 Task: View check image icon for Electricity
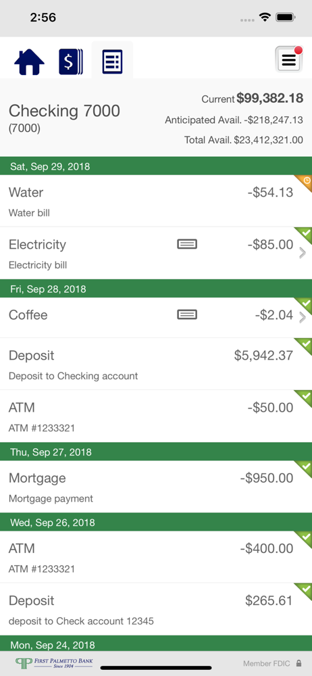[x=187, y=245]
